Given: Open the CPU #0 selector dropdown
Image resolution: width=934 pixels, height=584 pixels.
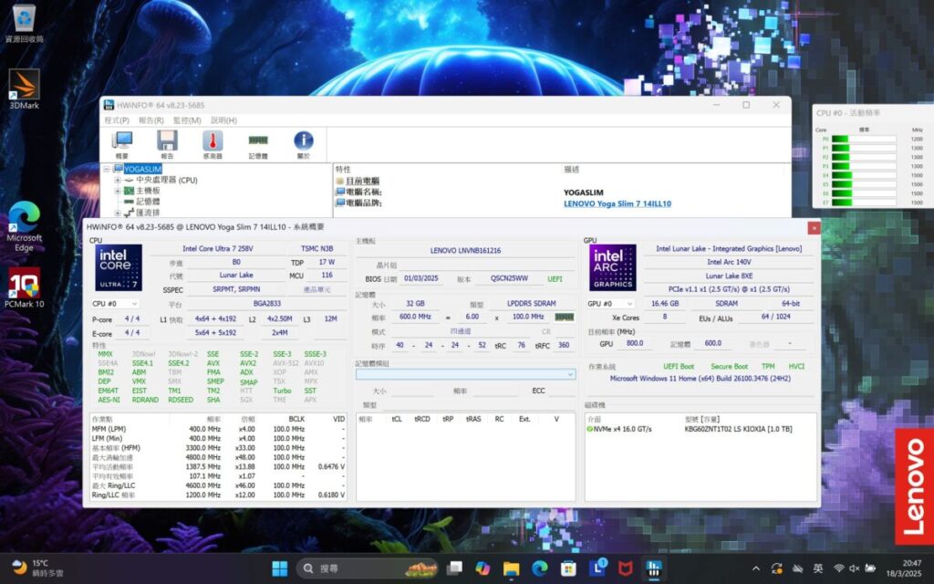Looking at the screenshot, I should (115, 304).
